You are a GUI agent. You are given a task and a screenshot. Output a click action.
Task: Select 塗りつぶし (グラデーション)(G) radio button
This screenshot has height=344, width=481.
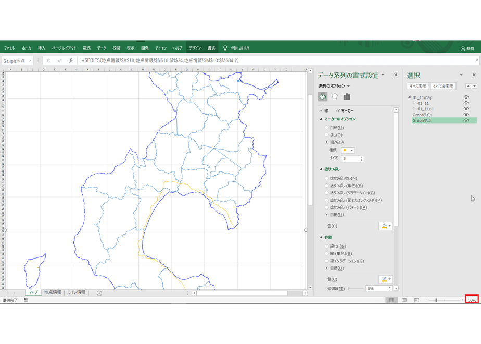[327, 193]
